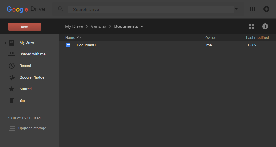
Task: Switch to grid view
Action: (251, 26)
